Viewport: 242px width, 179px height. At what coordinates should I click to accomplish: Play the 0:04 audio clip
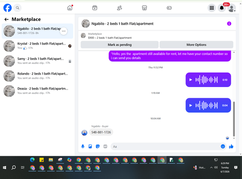tap(191, 105)
